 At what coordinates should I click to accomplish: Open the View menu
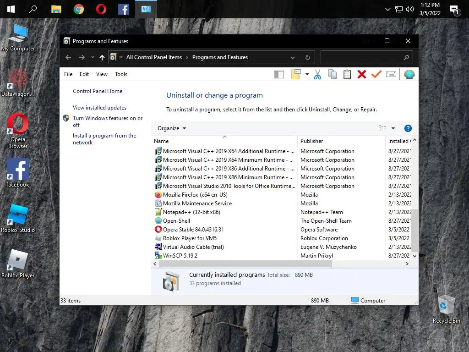click(x=102, y=74)
